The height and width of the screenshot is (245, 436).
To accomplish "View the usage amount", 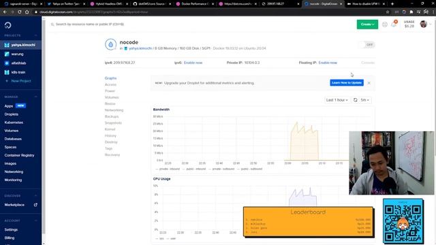I will click(409, 26).
